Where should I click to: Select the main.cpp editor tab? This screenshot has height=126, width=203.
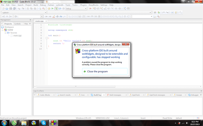click(x=39, y=21)
